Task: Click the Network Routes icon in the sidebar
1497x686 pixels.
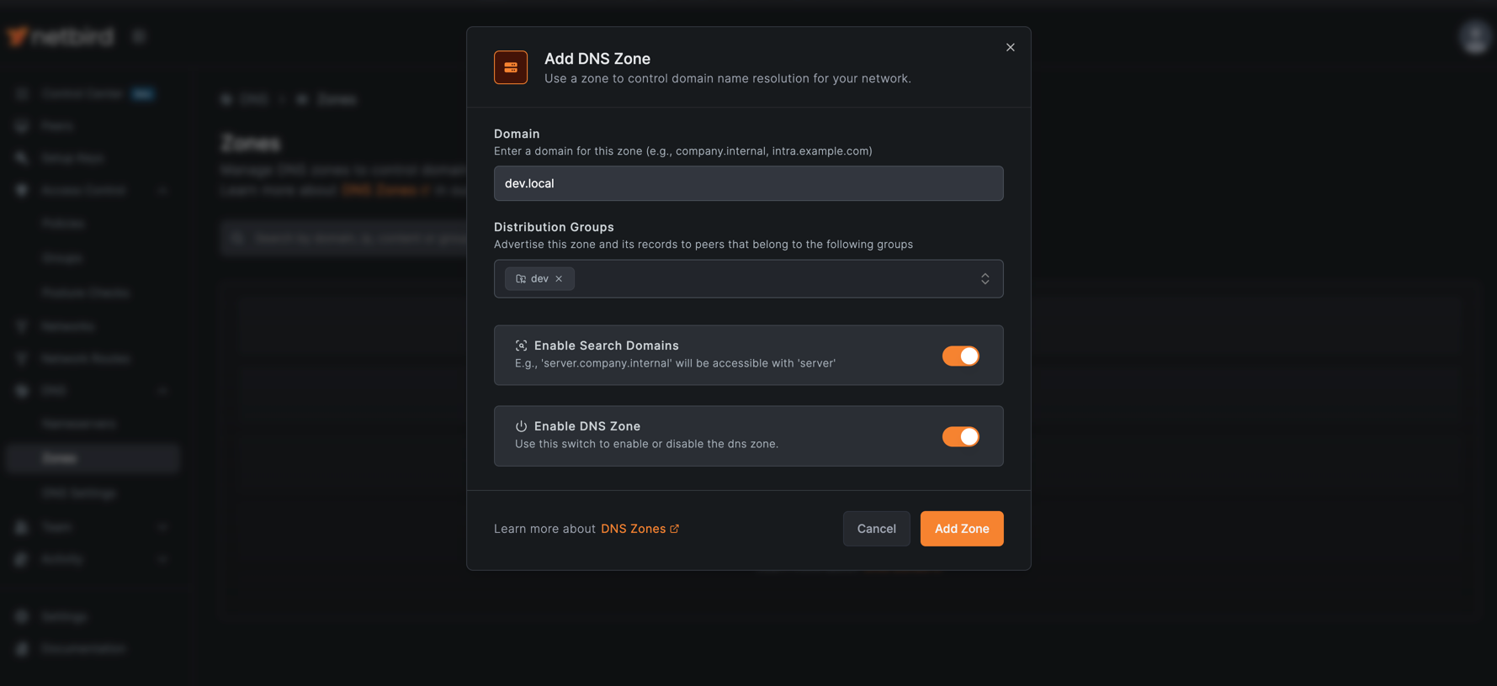Action: point(20,358)
